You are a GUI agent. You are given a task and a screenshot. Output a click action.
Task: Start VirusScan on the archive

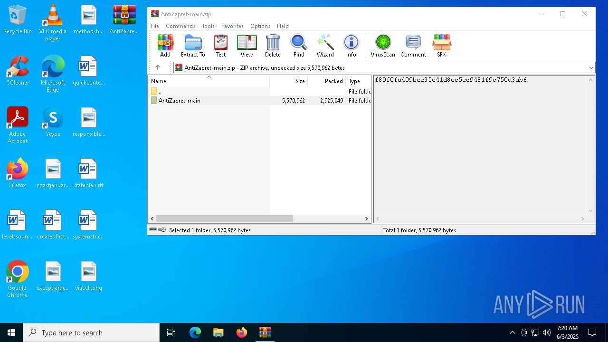pyautogui.click(x=383, y=46)
